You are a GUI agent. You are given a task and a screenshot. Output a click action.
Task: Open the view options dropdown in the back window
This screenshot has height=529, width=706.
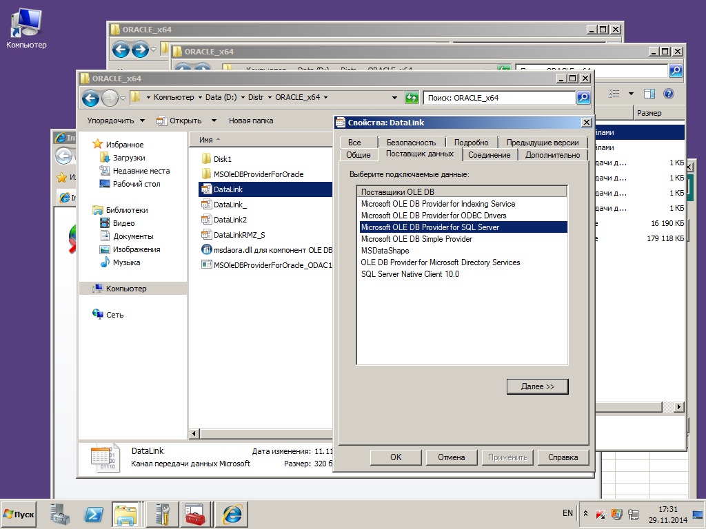631,94
